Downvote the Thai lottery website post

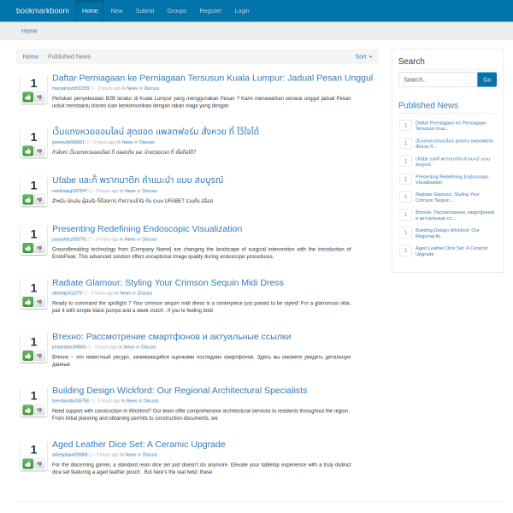tap(39, 151)
